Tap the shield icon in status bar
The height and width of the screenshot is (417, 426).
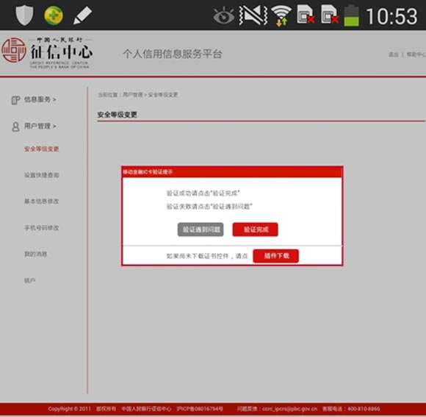point(24,15)
